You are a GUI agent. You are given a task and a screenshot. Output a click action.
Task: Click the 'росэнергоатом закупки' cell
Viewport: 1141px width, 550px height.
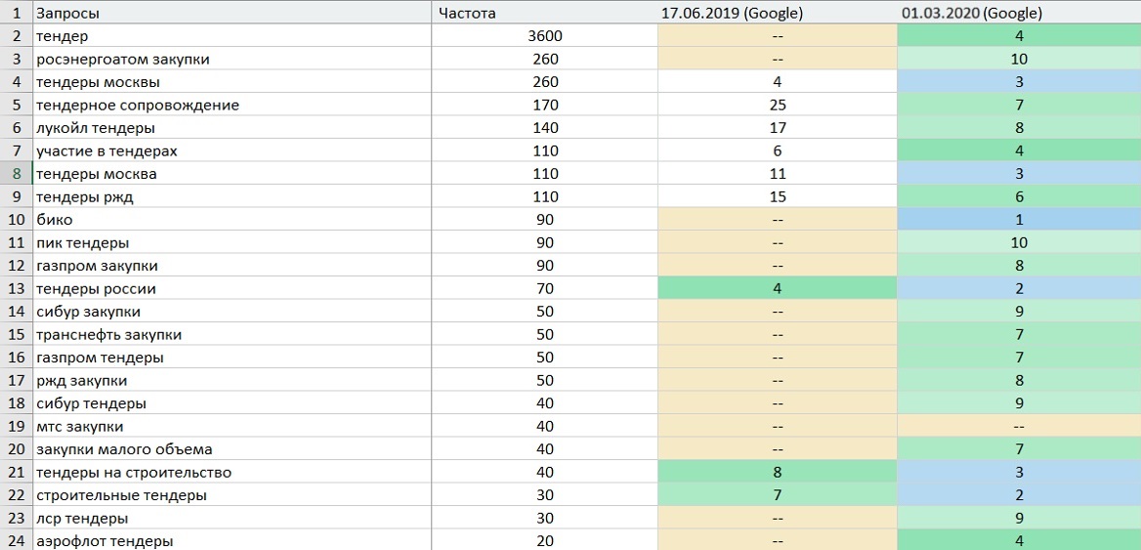click(232, 59)
